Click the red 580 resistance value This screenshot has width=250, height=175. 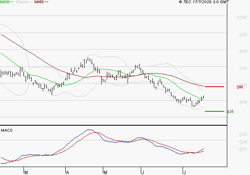tap(240, 87)
